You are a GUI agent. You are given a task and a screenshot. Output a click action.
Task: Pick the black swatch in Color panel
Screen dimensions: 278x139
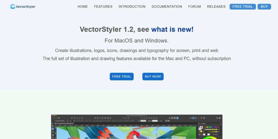click(x=206, y=134)
